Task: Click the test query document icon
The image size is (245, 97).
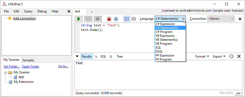Action: coord(15,77)
